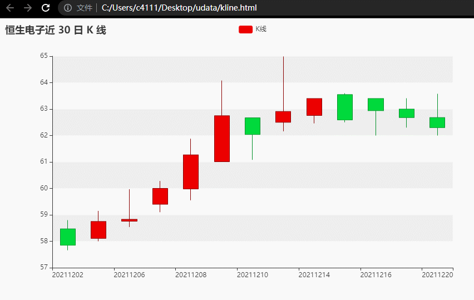Click the y-axis value 63
Image resolution: width=474 pixels, height=300 pixels.
tap(44, 109)
